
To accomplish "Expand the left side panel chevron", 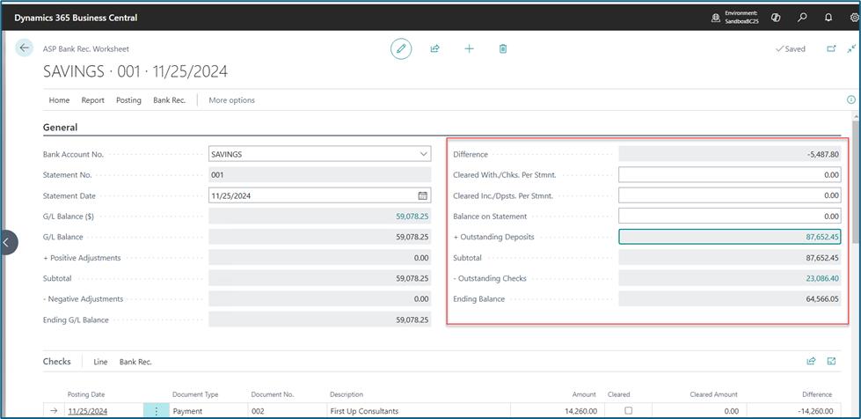I will click(6, 242).
